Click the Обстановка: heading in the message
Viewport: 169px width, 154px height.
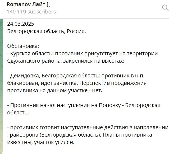(x=23, y=46)
